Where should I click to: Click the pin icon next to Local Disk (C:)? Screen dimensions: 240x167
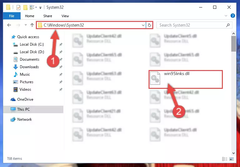(x=61, y=44)
